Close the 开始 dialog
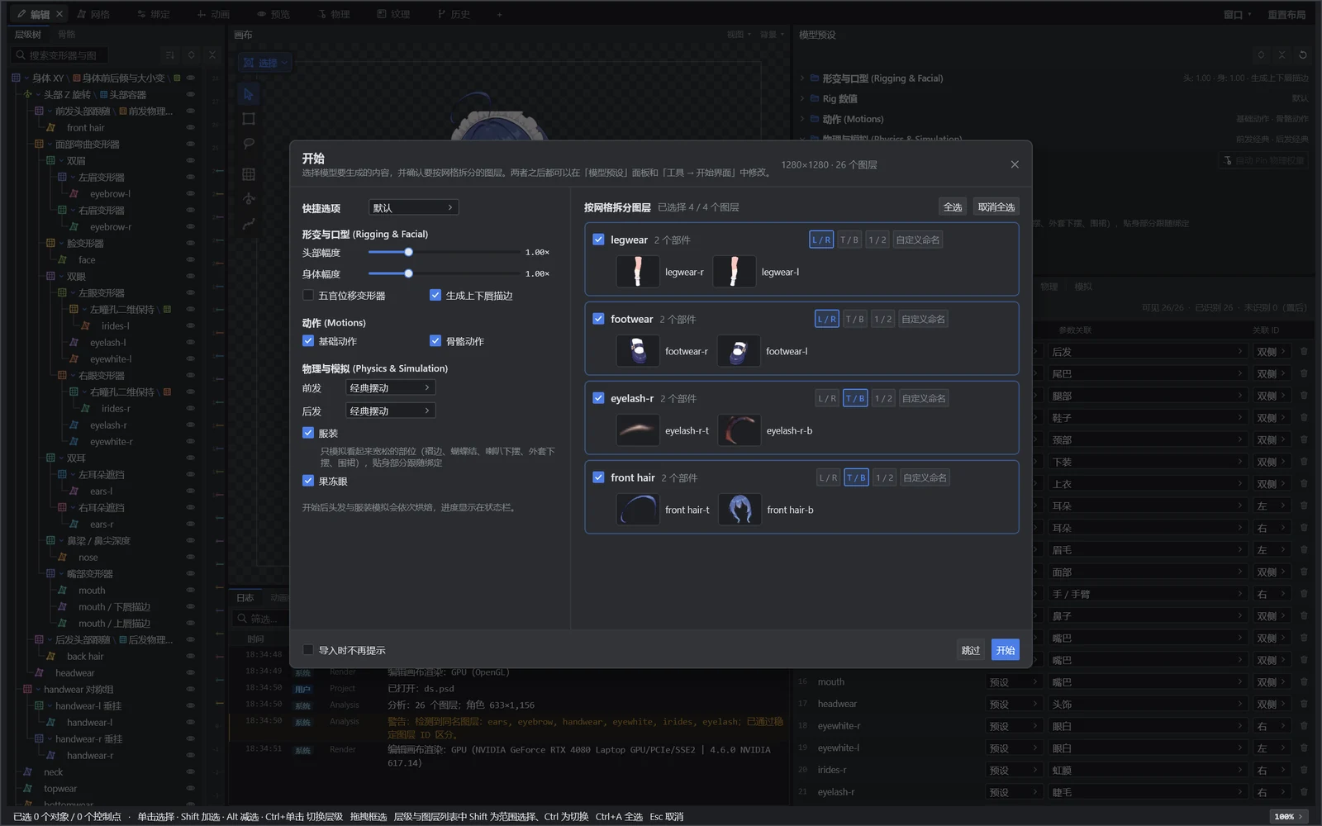This screenshot has height=826, width=1322. click(x=1015, y=164)
